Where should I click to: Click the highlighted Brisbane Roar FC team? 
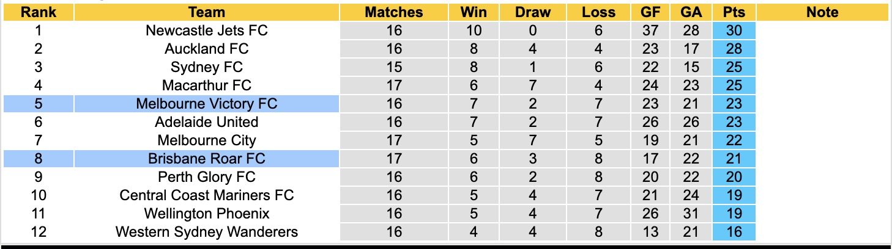point(206,159)
